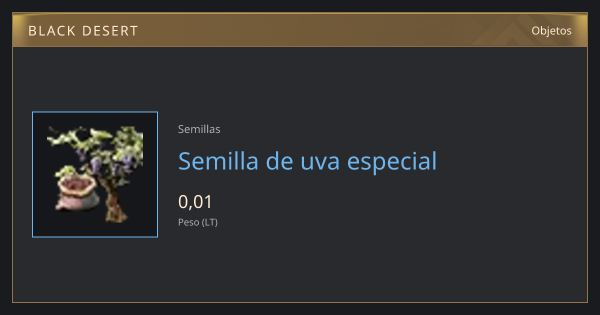The width and height of the screenshot is (600, 315).
Task: Click the 0,01 weight value
Action: pos(195,202)
